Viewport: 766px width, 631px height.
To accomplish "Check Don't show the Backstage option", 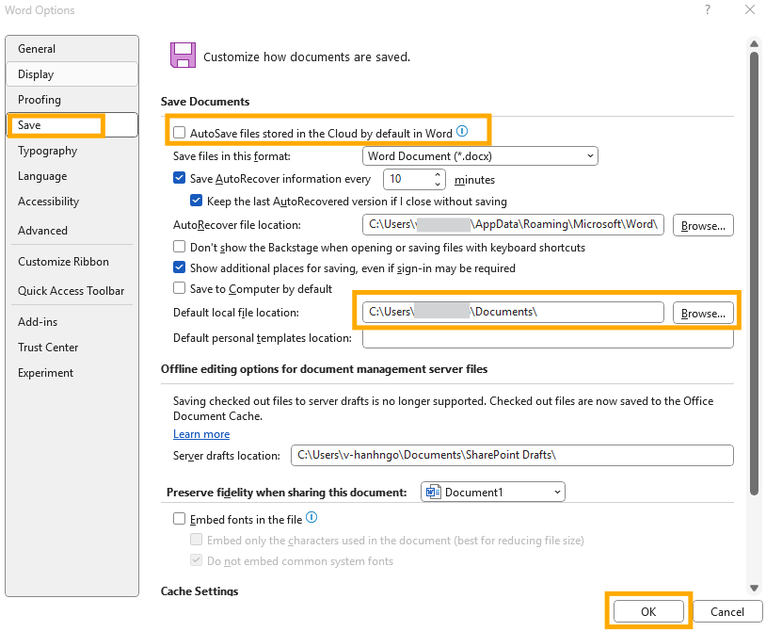I will [180, 247].
